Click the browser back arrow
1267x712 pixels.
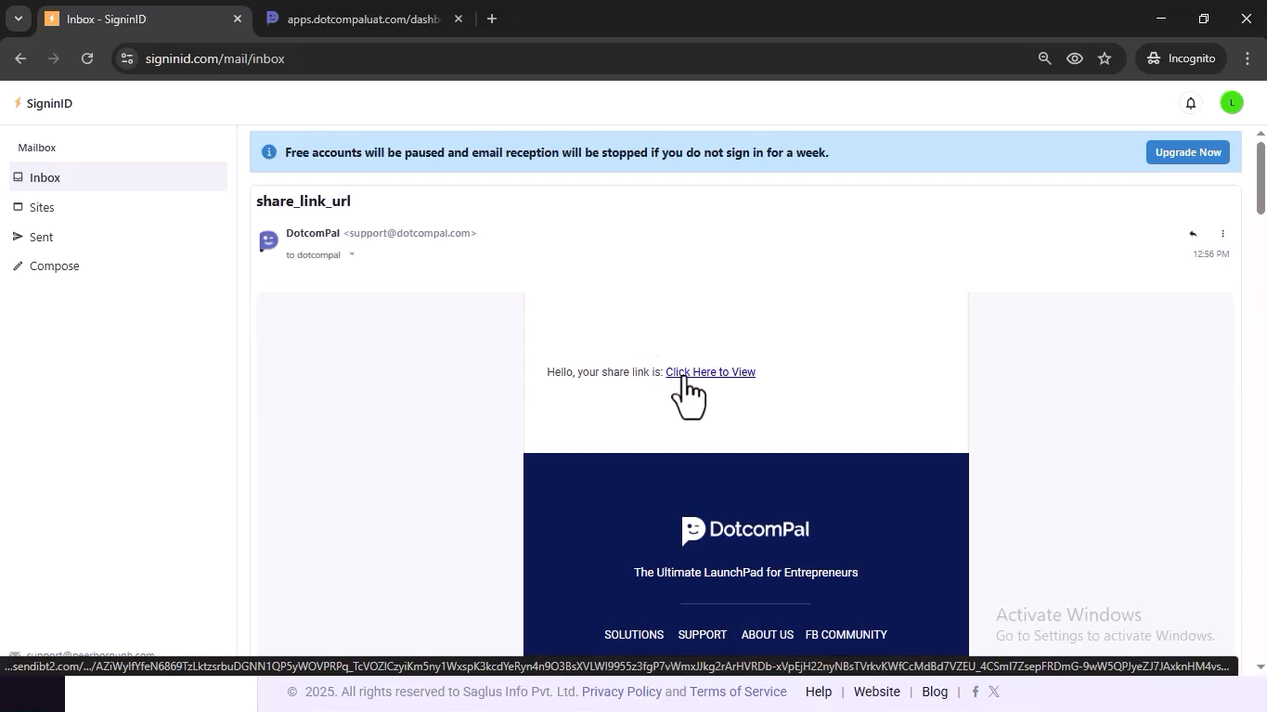click(20, 58)
